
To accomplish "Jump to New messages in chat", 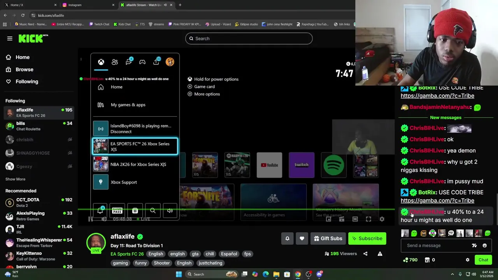I will 445,117.
